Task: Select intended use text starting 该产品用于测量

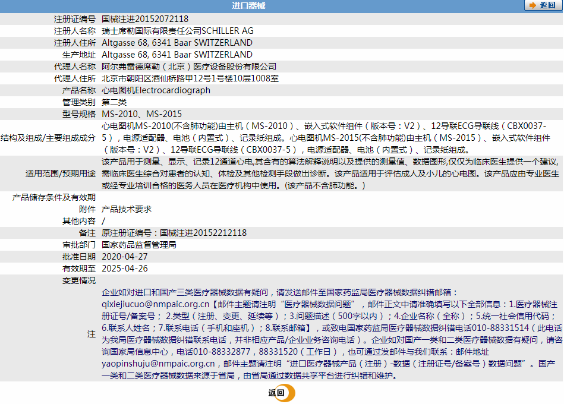Action: point(330,173)
